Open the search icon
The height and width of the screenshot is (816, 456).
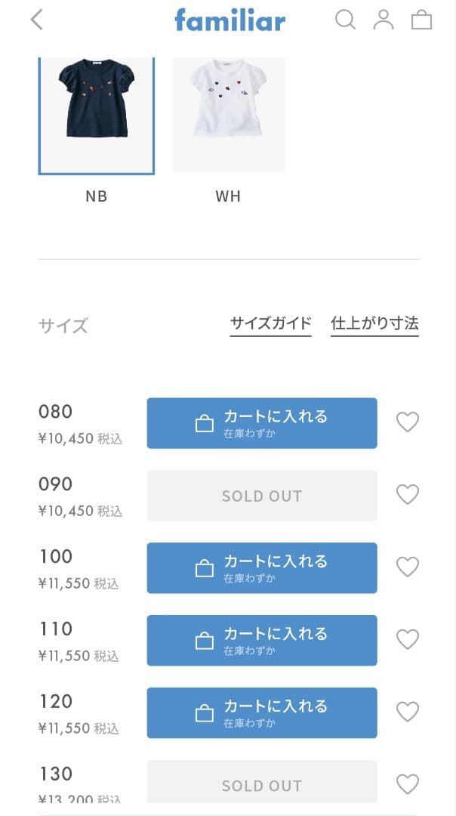pyautogui.click(x=347, y=20)
